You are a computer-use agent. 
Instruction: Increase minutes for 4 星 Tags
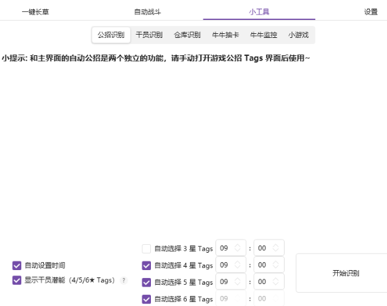tap(275, 262)
